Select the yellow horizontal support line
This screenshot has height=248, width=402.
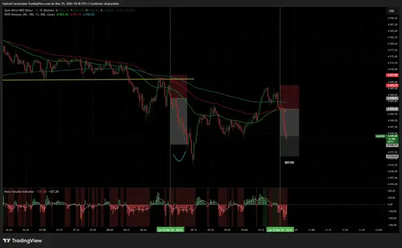click(x=98, y=80)
